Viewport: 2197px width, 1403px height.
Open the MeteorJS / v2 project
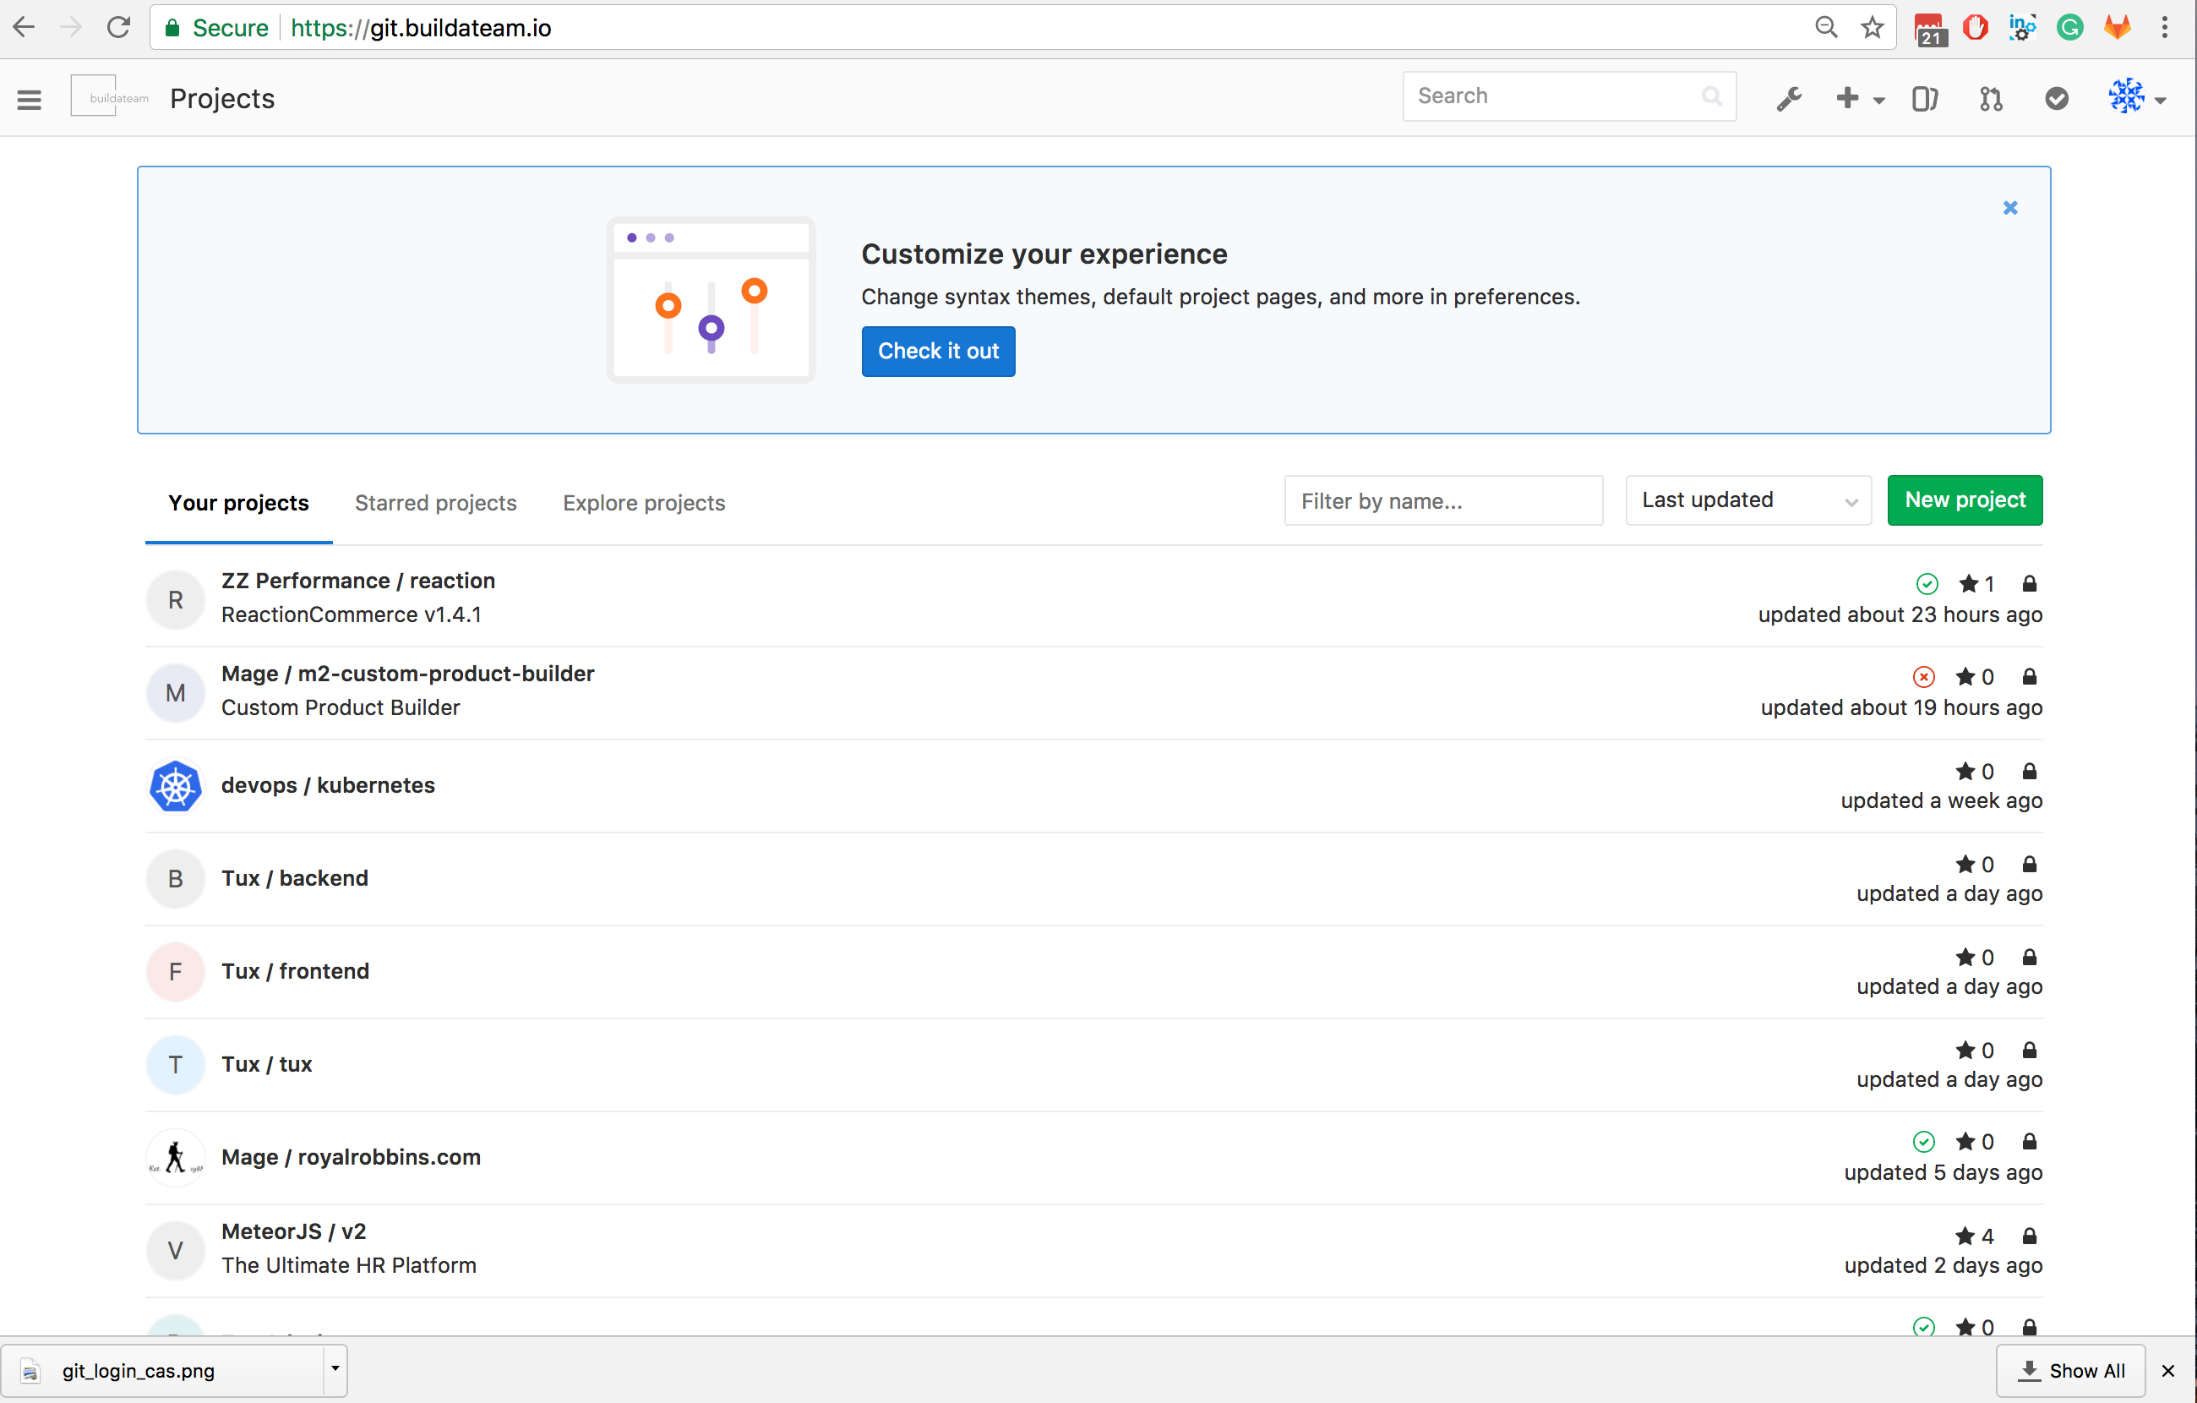[x=294, y=1232]
